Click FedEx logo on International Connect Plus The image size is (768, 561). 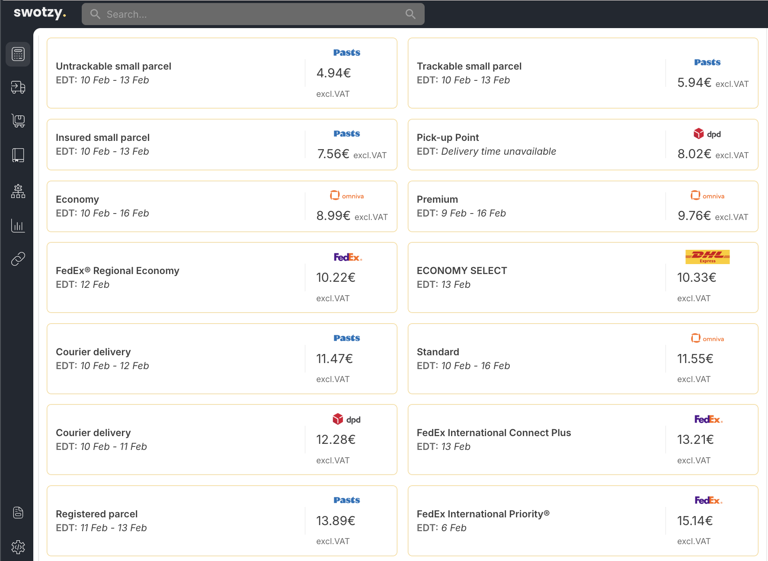[708, 419]
